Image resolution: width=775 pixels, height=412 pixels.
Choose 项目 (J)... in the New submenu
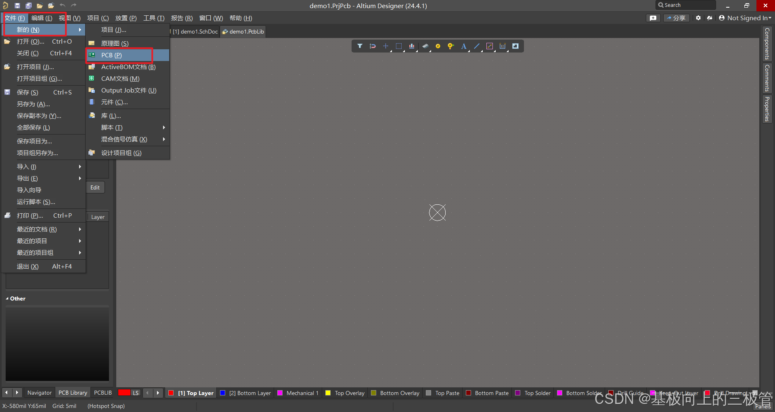128,30
